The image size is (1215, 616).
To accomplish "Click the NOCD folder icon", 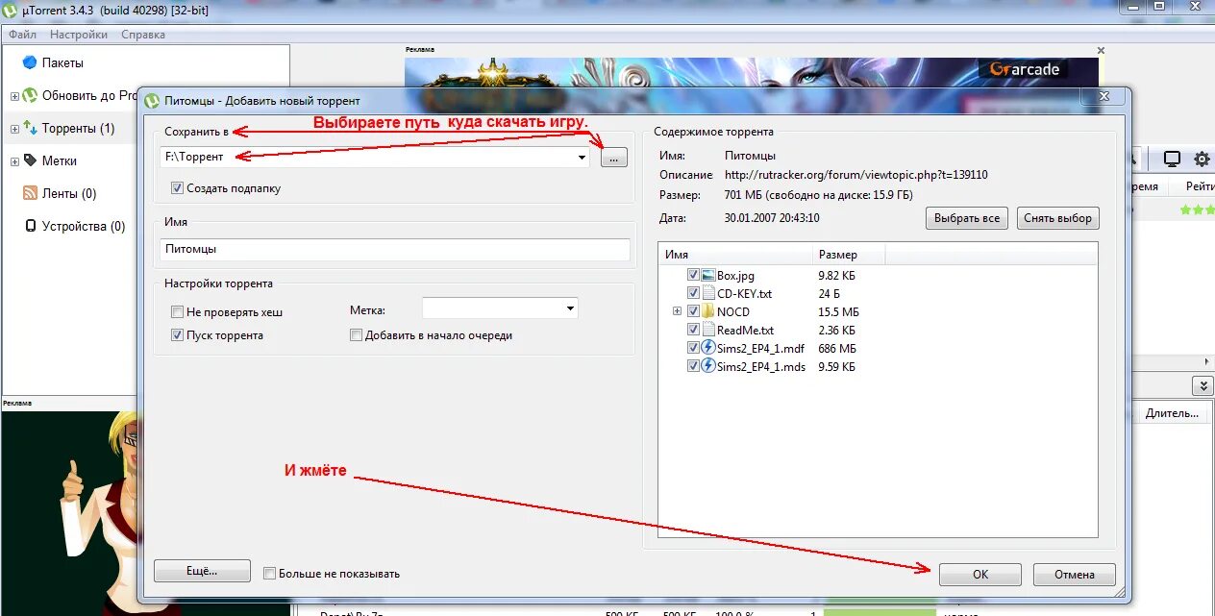I will pos(708,311).
